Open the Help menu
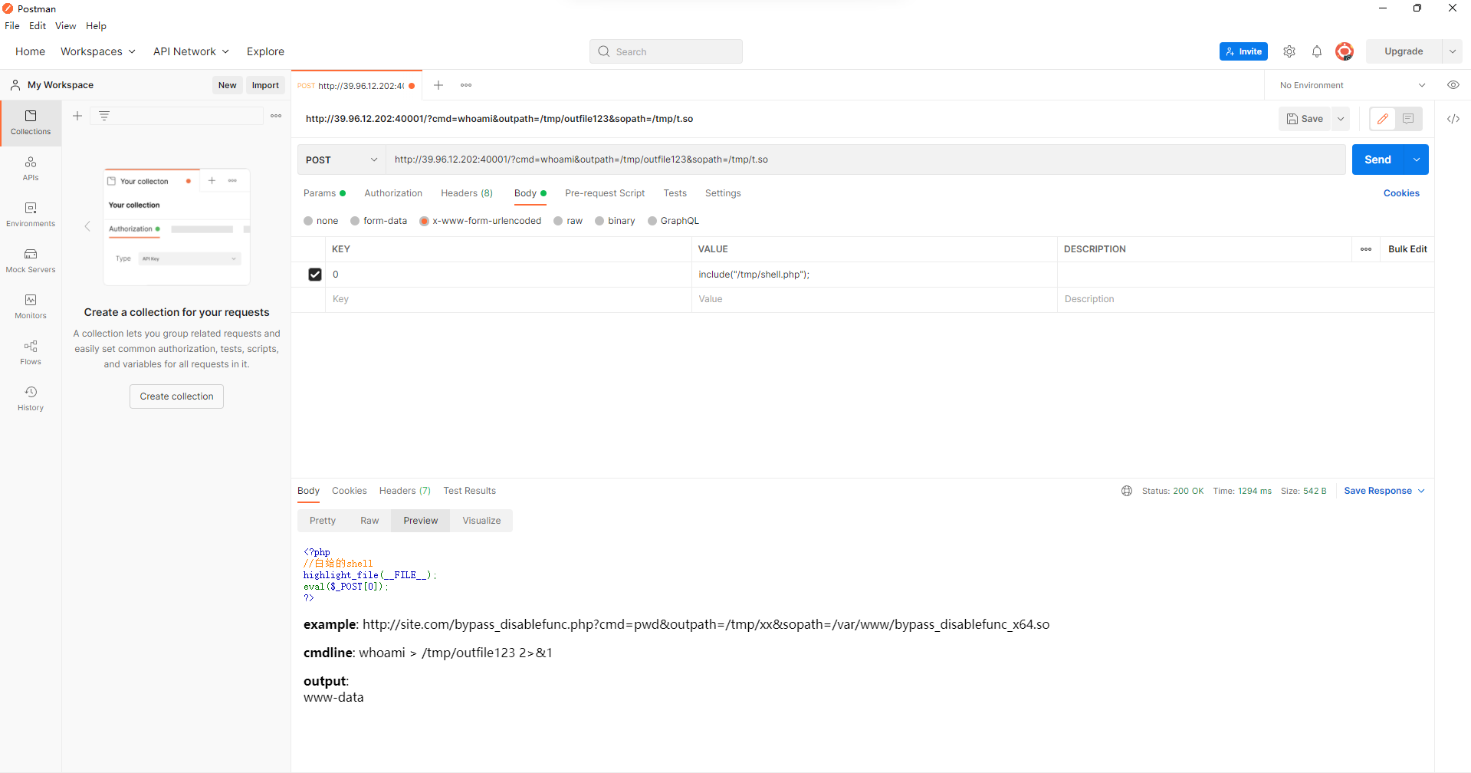1471x773 pixels. pyautogui.click(x=96, y=25)
